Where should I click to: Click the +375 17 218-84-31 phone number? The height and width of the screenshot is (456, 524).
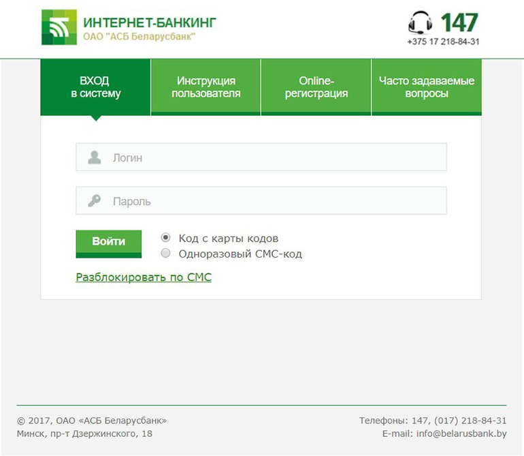pyautogui.click(x=444, y=42)
